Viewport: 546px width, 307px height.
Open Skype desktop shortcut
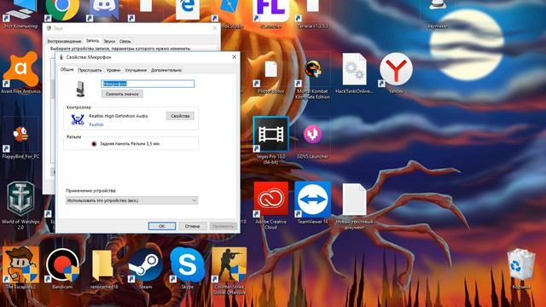[188, 264]
